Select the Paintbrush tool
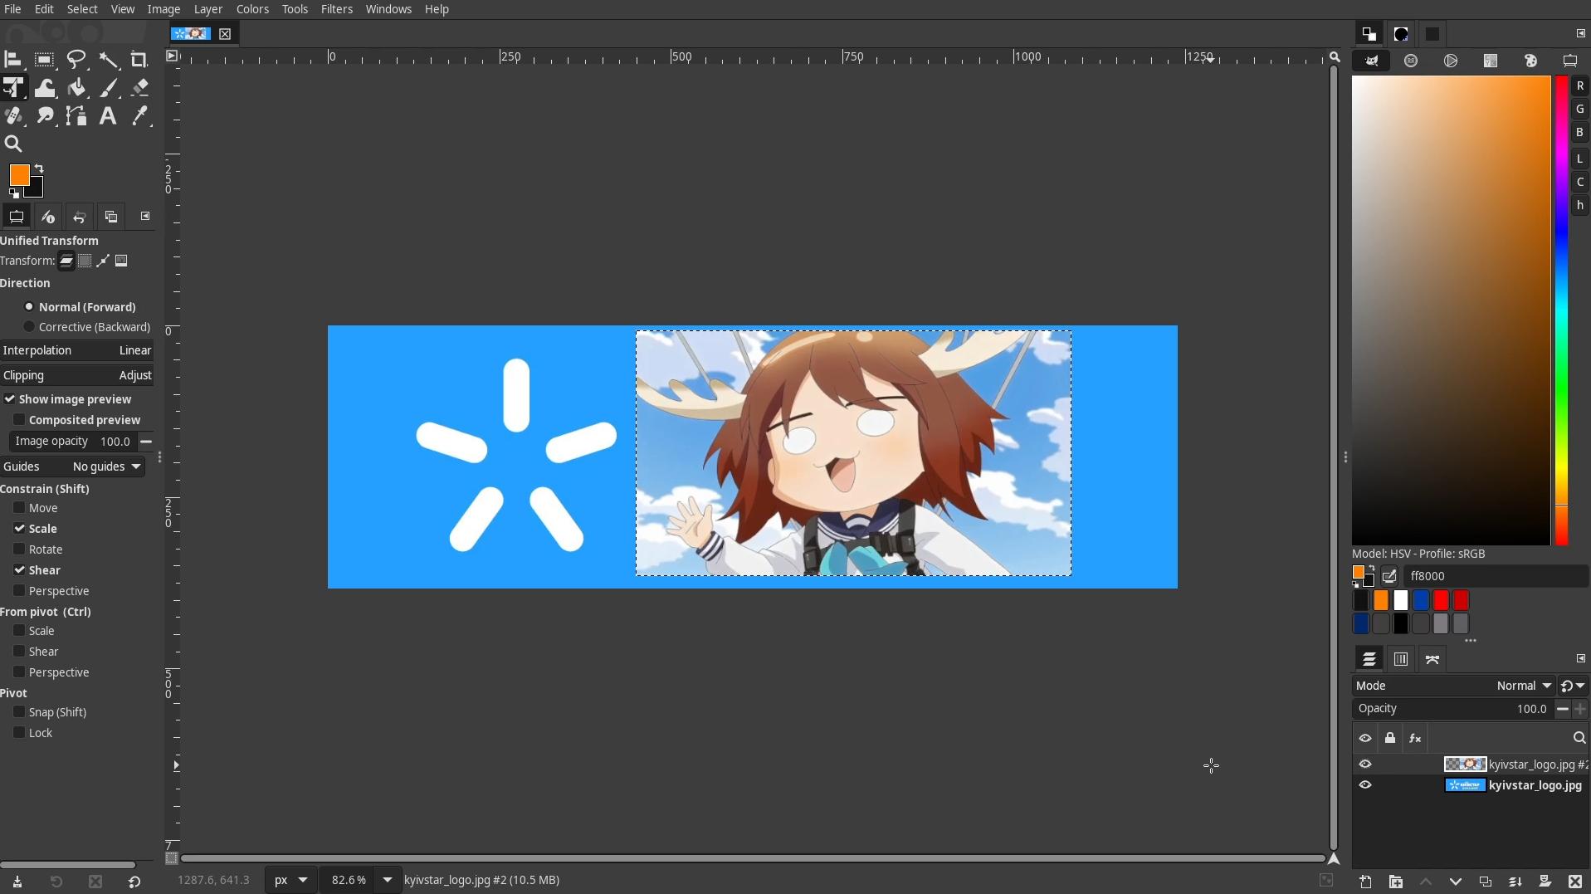Image resolution: width=1591 pixels, height=894 pixels. (109, 88)
